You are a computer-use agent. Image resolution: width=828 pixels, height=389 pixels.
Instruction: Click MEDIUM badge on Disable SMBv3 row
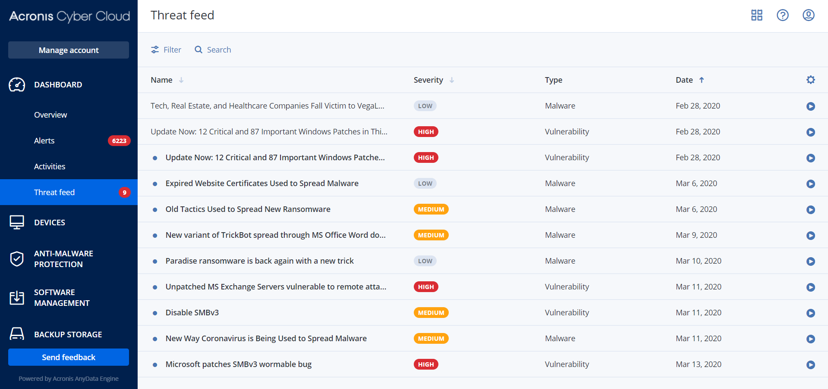tap(431, 313)
